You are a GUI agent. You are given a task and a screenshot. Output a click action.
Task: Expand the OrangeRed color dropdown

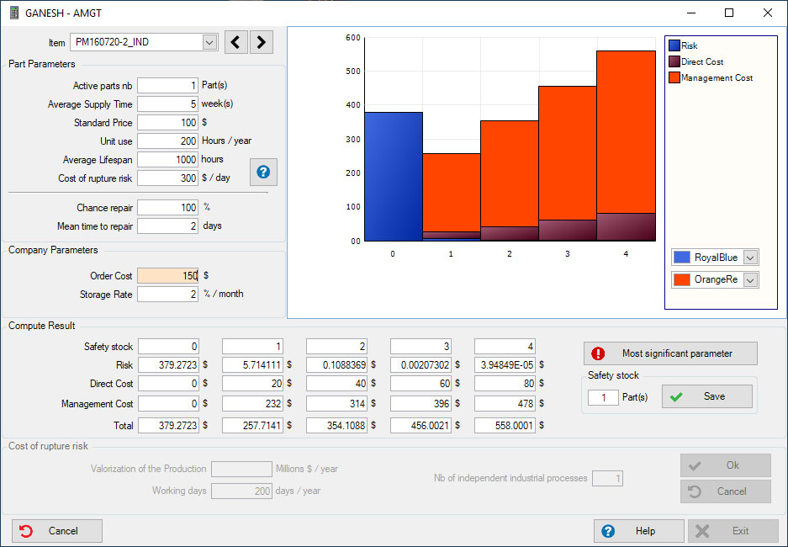point(751,279)
